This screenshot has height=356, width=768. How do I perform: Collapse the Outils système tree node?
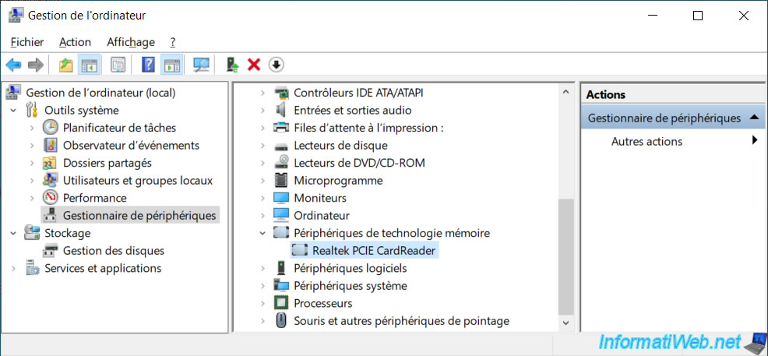click(x=13, y=110)
